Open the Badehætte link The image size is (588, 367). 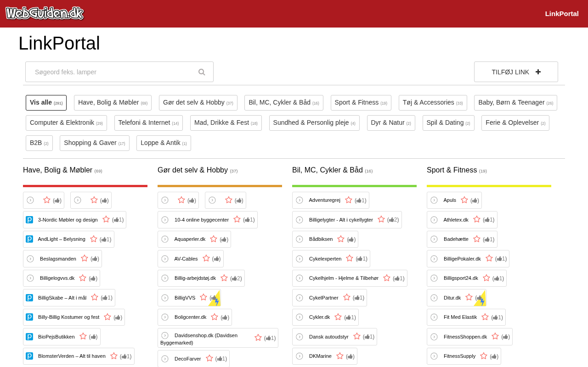pos(456,239)
